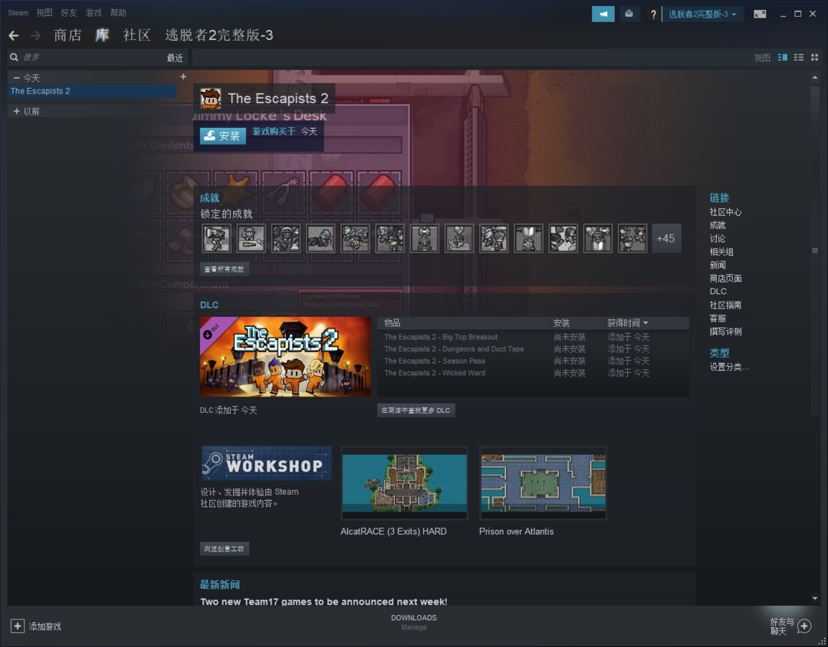Click the library search field
Screen dimensions: 828x647
84,57
